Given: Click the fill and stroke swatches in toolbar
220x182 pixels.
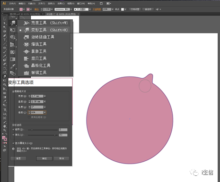Looking at the screenshot, I should pyautogui.click(x=5, y=138).
